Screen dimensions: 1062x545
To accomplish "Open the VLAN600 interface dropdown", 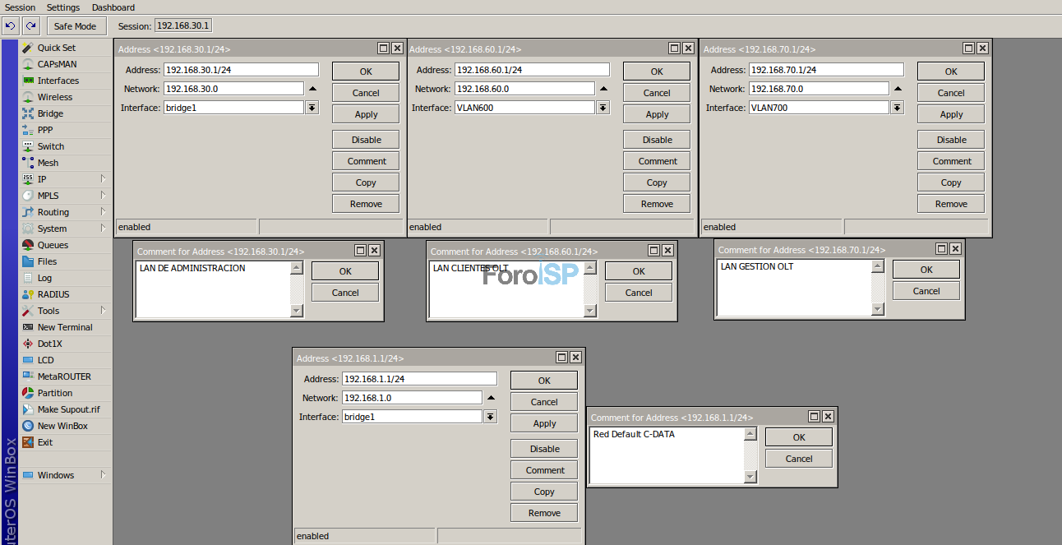I will click(x=603, y=107).
